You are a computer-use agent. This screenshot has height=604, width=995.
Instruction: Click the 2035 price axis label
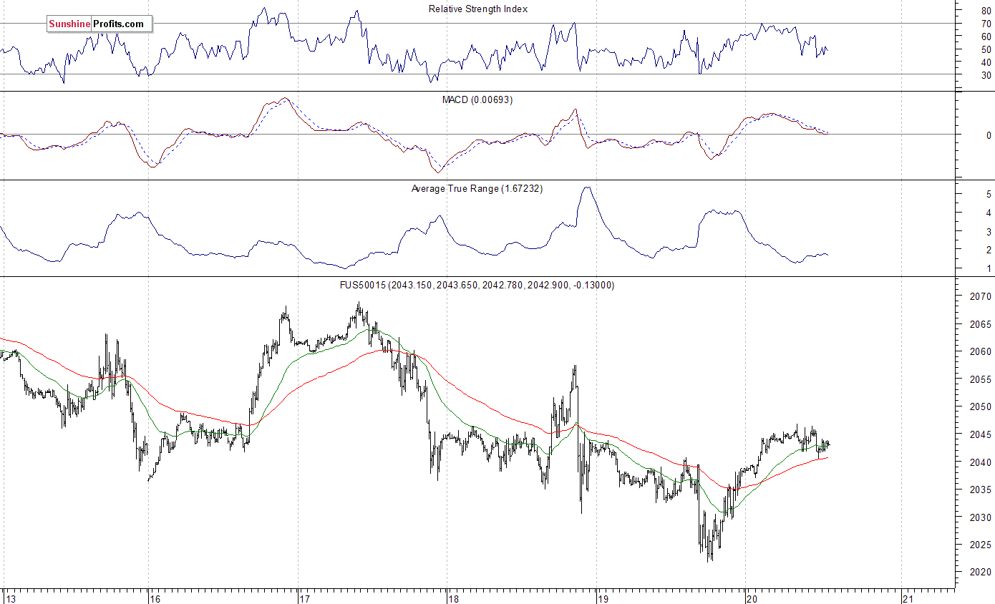[x=981, y=489]
